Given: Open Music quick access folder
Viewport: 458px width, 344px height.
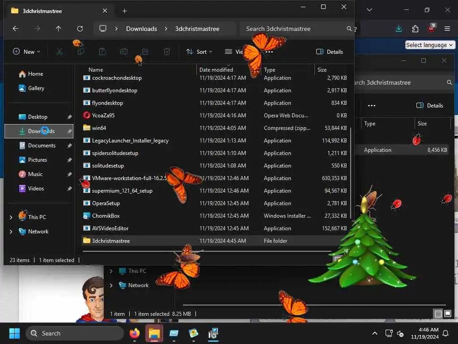Looking at the screenshot, I should pyautogui.click(x=39, y=174).
